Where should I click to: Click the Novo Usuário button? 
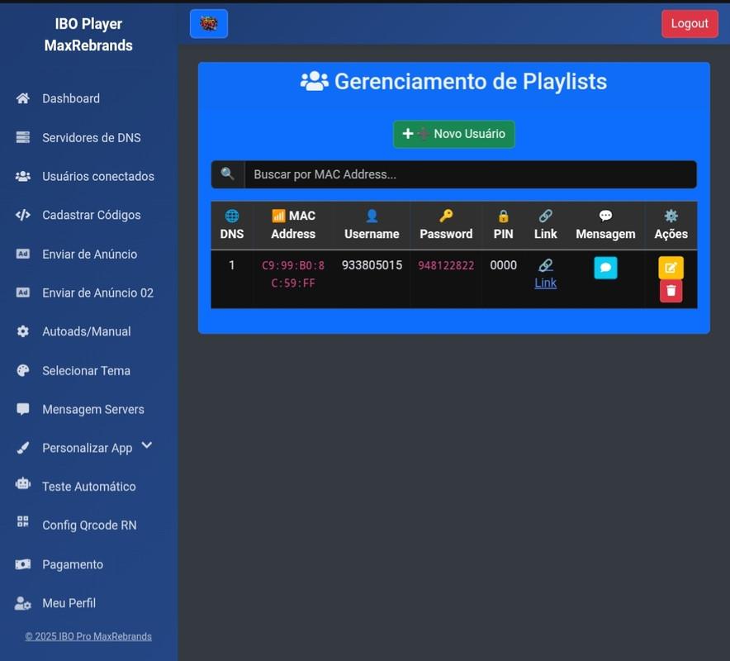pyautogui.click(x=454, y=134)
